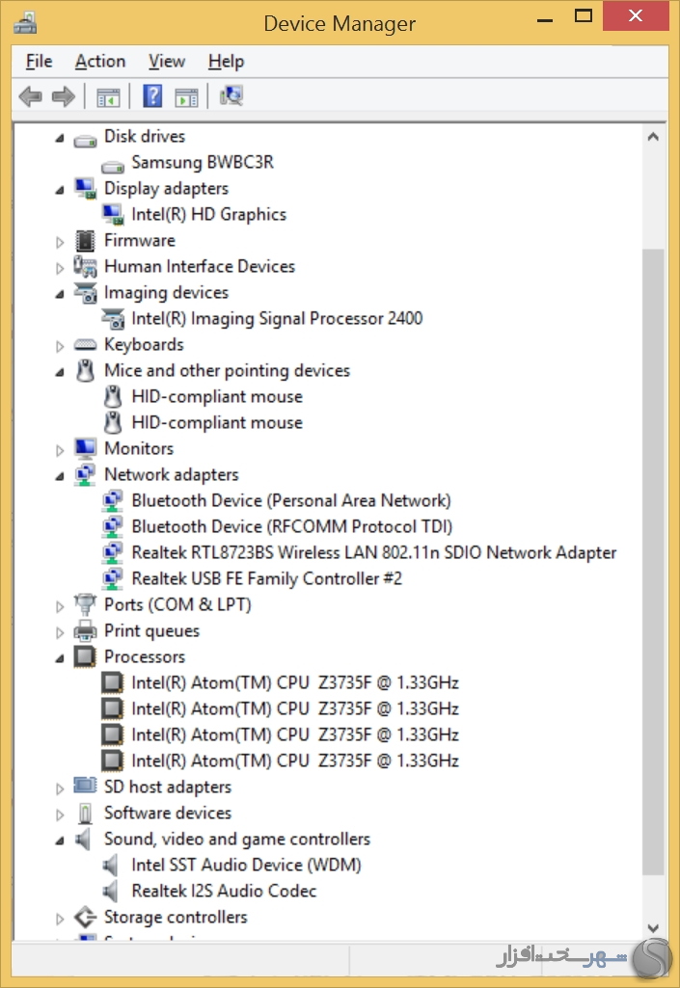Screen dimensions: 680x988
Task: Click the show/hide action pane toolbar icon
Action: [x=186, y=97]
